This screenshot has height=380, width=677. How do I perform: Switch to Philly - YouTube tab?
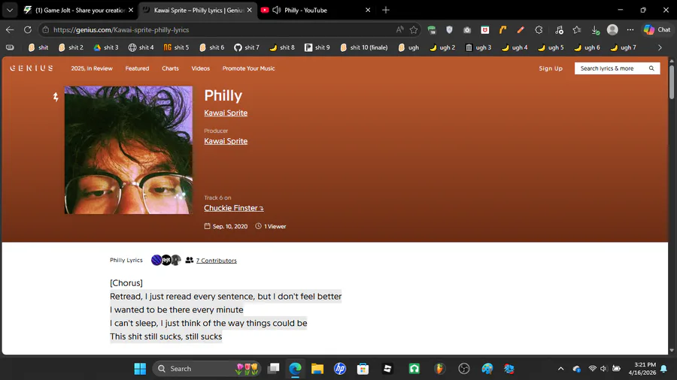click(316, 10)
